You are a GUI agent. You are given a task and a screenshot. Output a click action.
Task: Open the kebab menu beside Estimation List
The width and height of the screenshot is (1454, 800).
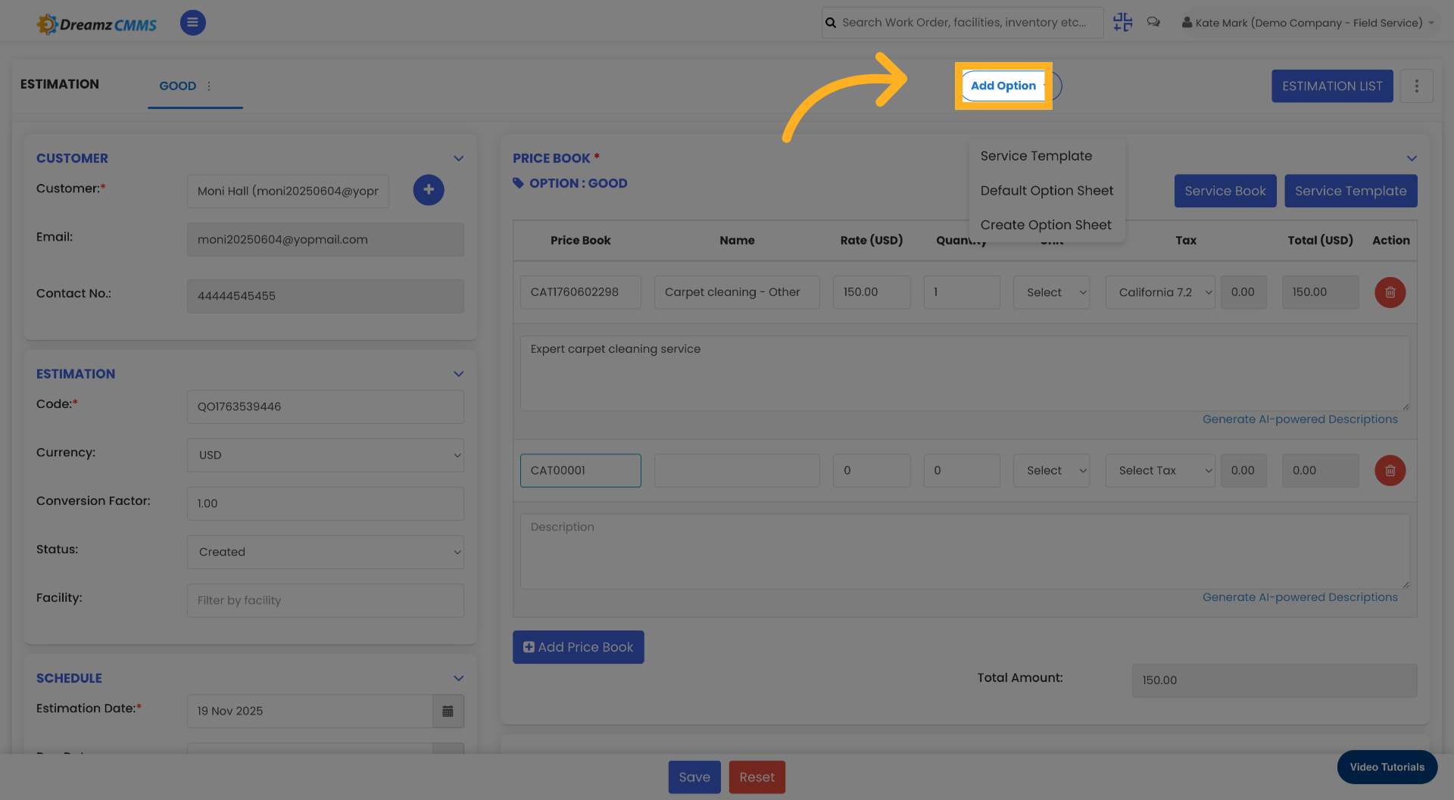1417,86
